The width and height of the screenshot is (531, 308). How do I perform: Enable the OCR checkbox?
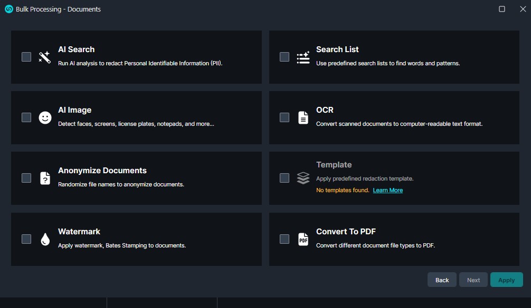pos(285,117)
